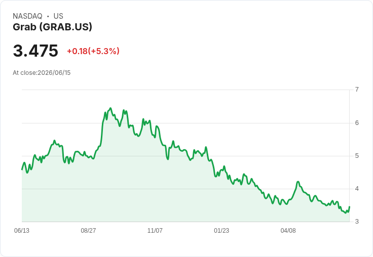
Task: Click the highest peak of the price line
Action: click(110, 108)
